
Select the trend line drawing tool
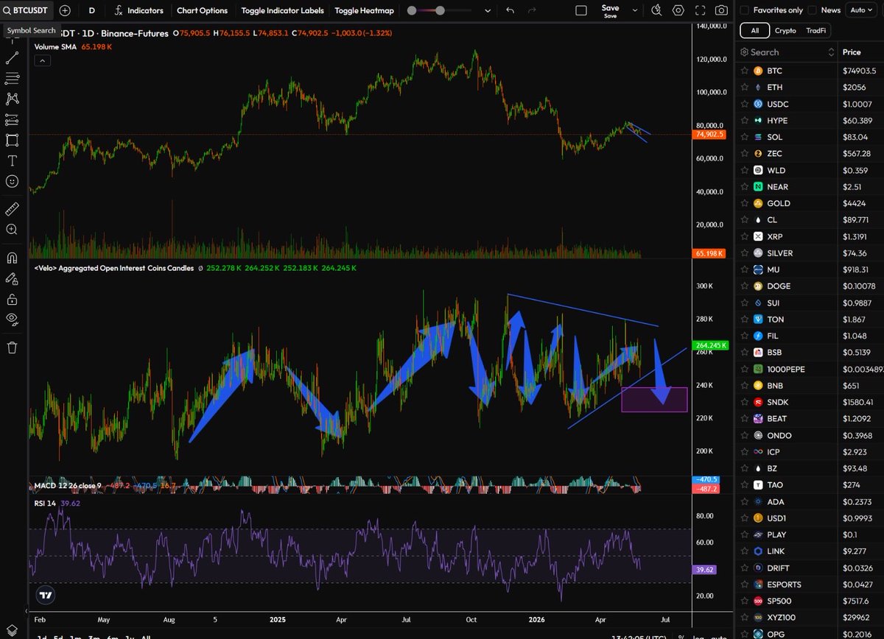click(13, 57)
